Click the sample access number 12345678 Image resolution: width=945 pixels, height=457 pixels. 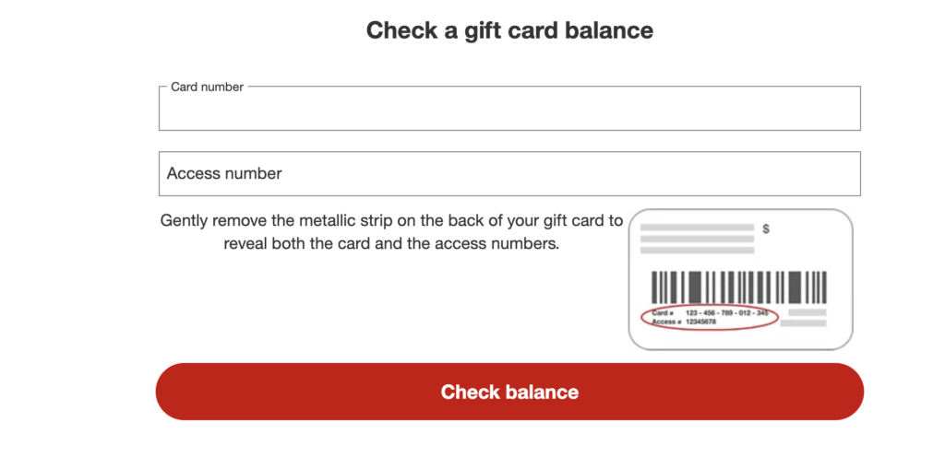point(700,322)
